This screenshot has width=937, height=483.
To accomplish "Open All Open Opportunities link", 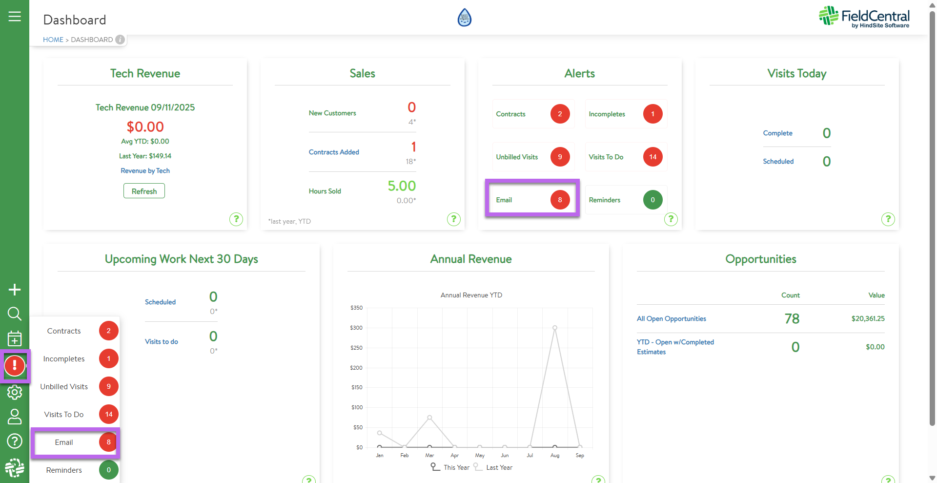I will point(671,319).
